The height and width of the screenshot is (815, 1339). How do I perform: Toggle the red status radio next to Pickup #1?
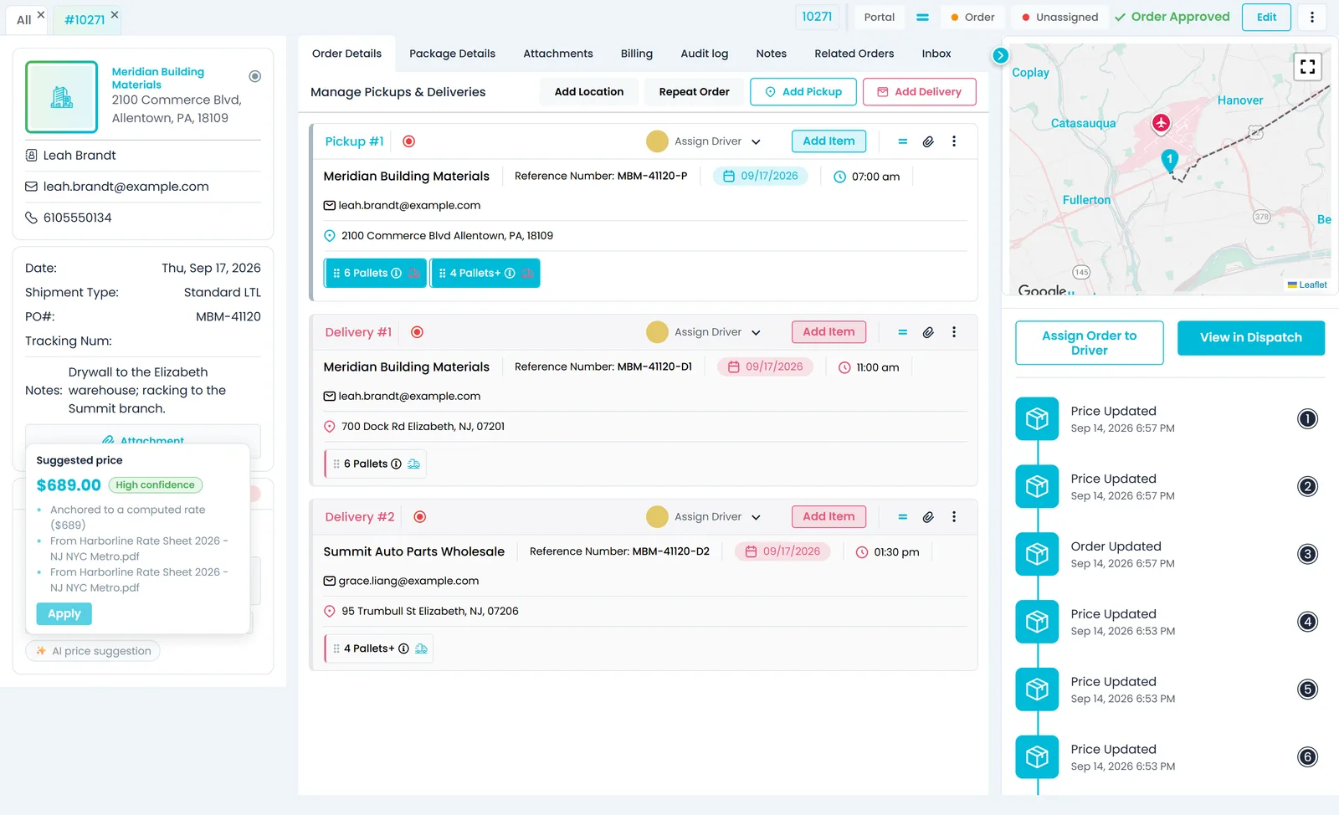coord(408,141)
